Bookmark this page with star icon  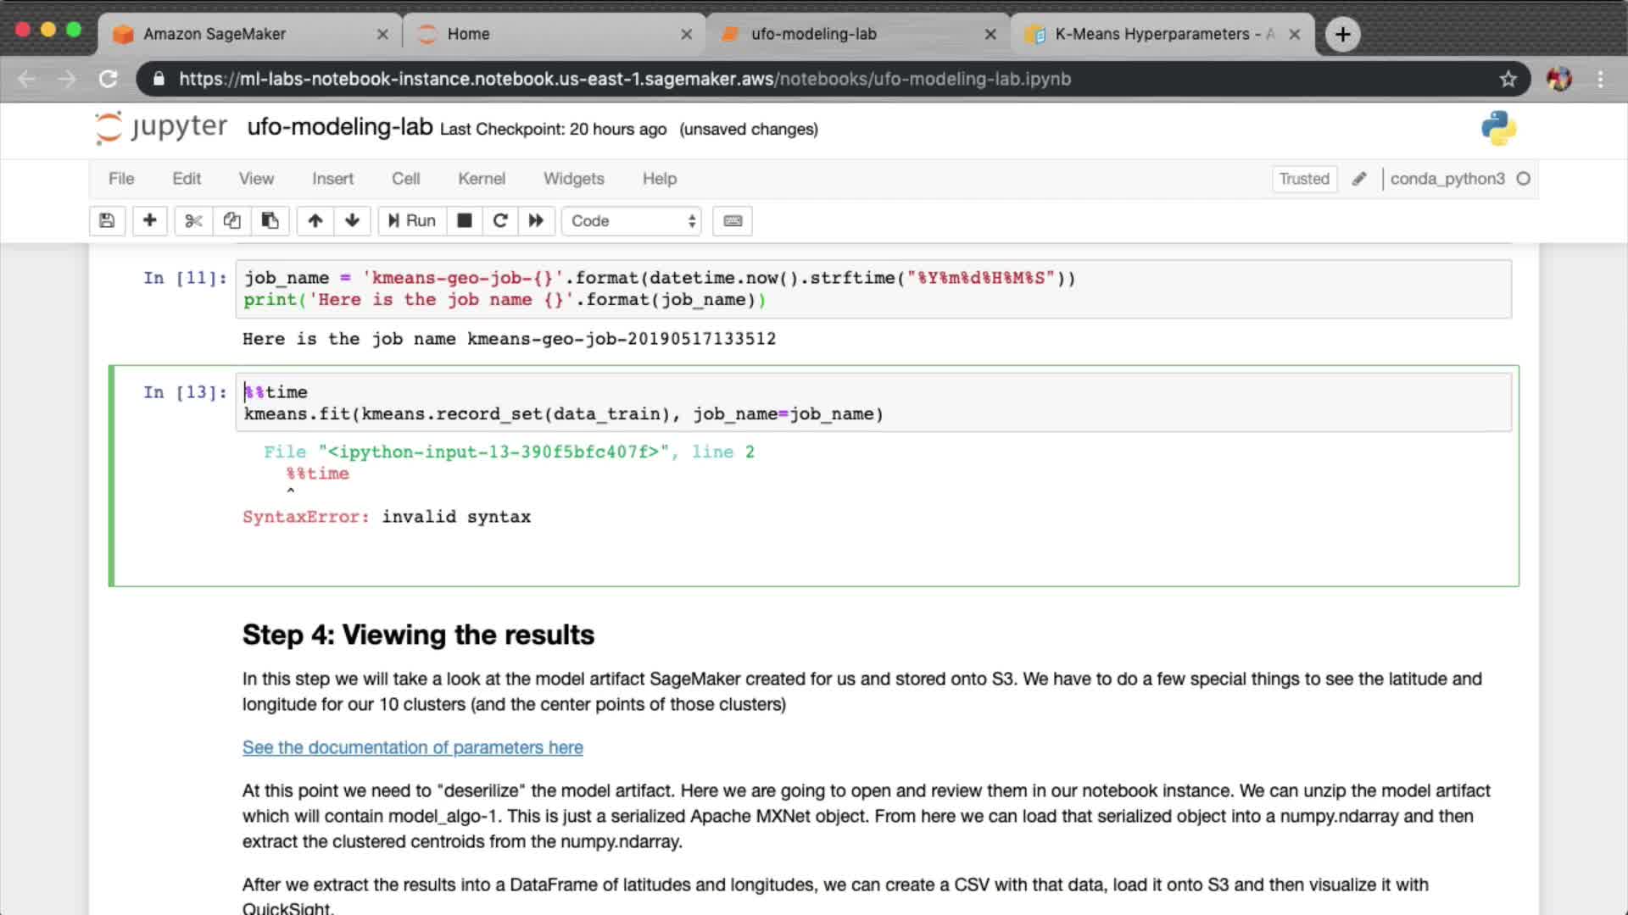tap(1508, 79)
